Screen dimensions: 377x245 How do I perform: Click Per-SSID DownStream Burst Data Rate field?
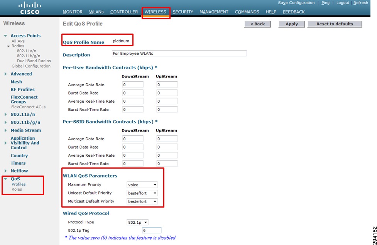(133, 147)
